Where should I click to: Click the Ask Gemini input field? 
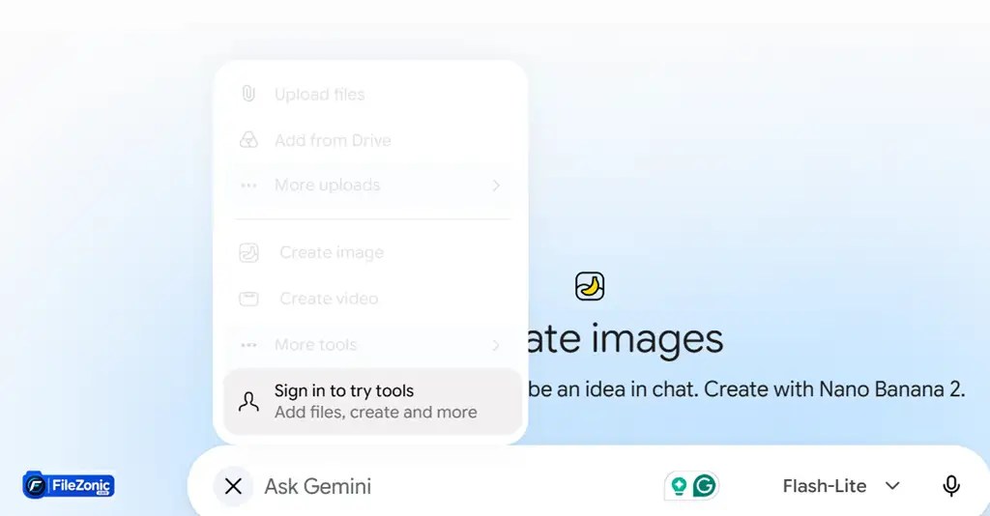tap(454, 486)
